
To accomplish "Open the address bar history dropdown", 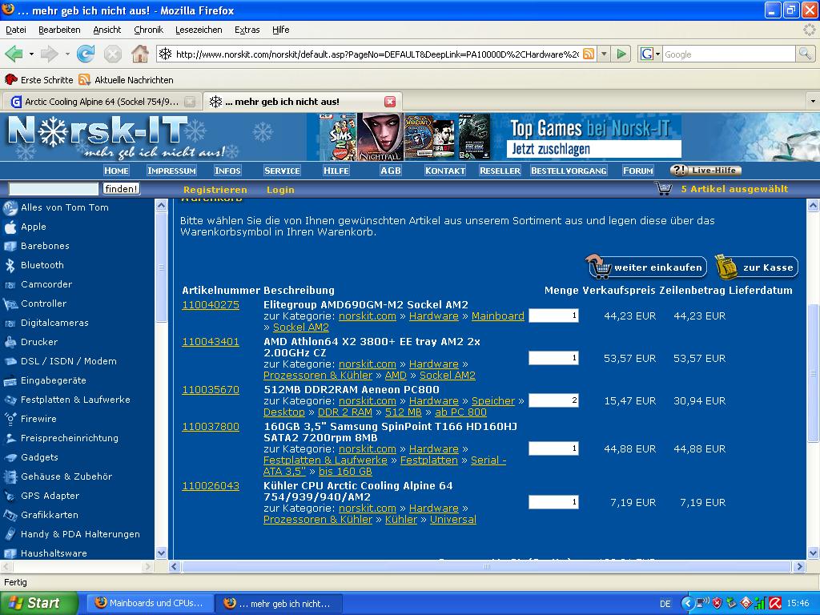I will click(x=605, y=54).
